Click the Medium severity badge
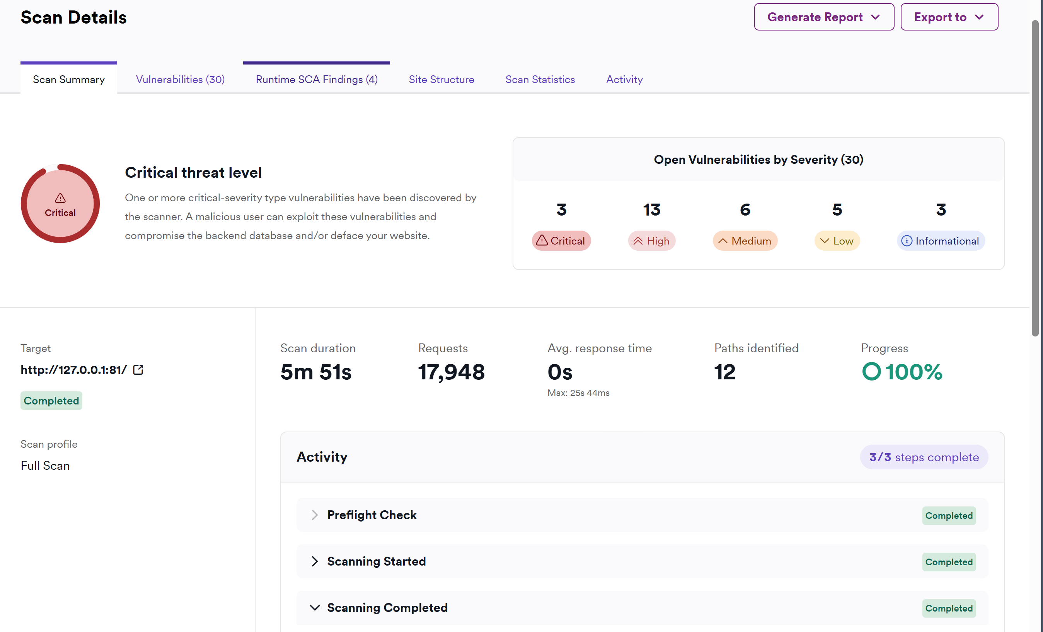The width and height of the screenshot is (1043, 632). click(x=745, y=241)
